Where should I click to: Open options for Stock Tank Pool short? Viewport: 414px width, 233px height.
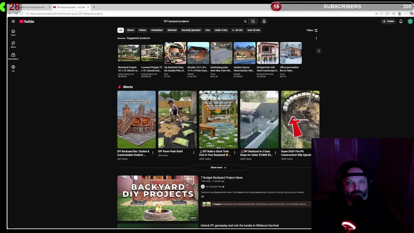point(234,153)
